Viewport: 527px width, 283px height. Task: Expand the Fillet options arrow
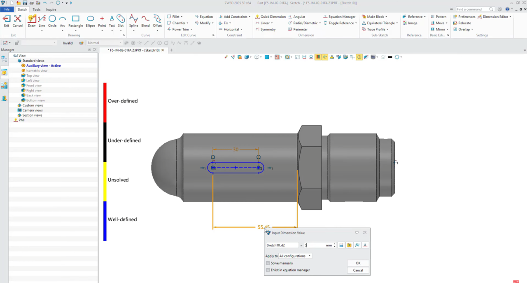click(182, 17)
